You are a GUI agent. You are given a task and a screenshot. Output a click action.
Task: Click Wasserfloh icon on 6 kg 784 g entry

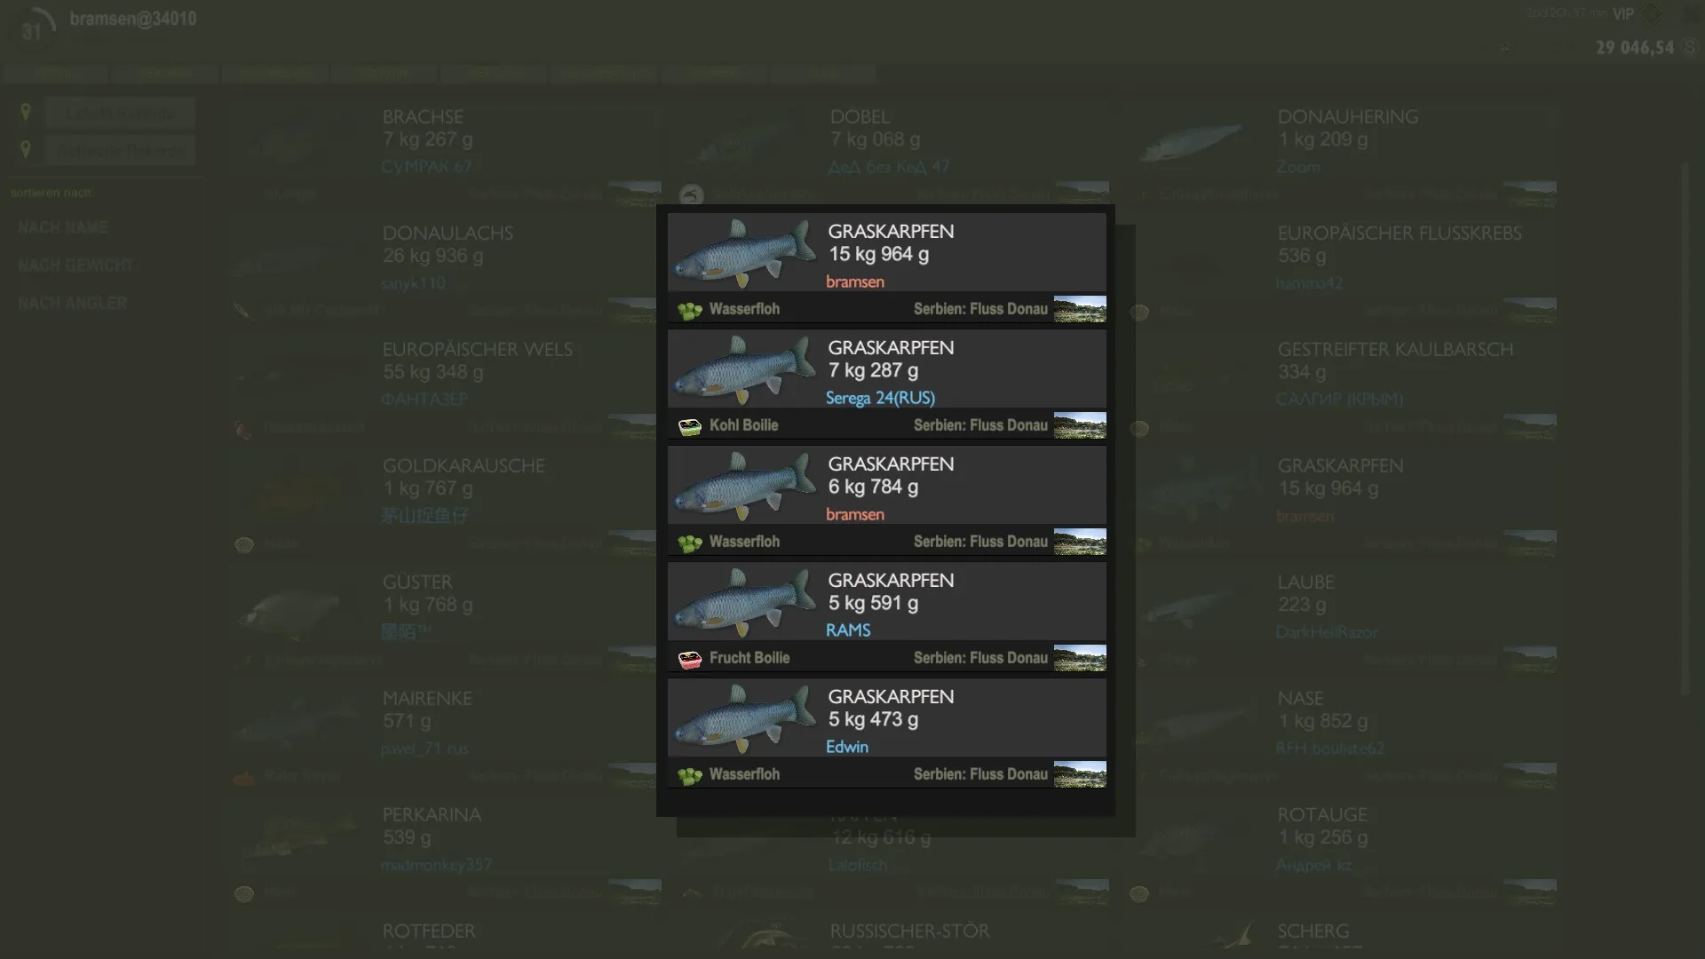tap(690, 543)
